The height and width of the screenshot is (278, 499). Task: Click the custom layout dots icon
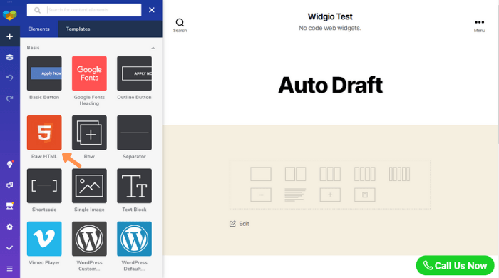pyautogui.click(x=261, y=195)
